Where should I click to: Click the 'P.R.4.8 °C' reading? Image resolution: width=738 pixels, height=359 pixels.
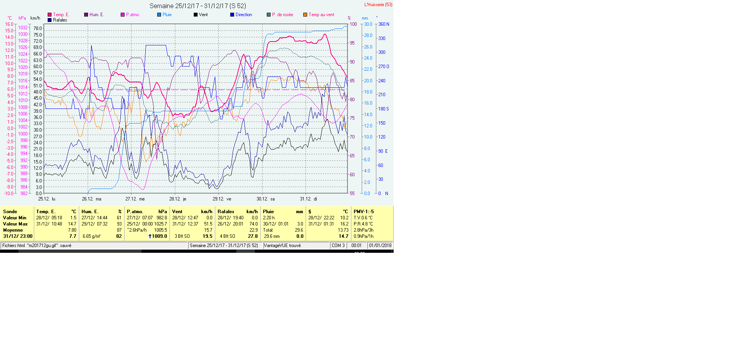(363, 224)
